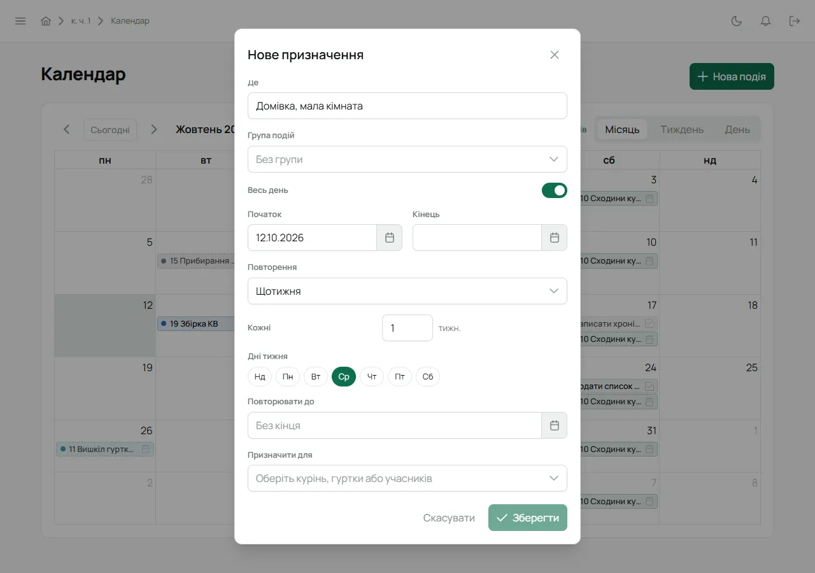Toggle the Весь день switch
Image resolution: width=815 pixels, height=573 pixels.
(x=555, y=190)
